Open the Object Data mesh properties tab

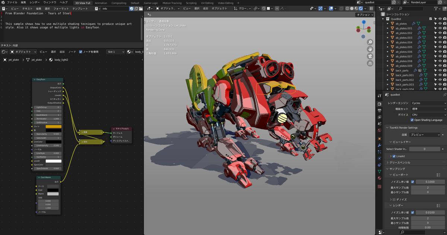point(379,171)
